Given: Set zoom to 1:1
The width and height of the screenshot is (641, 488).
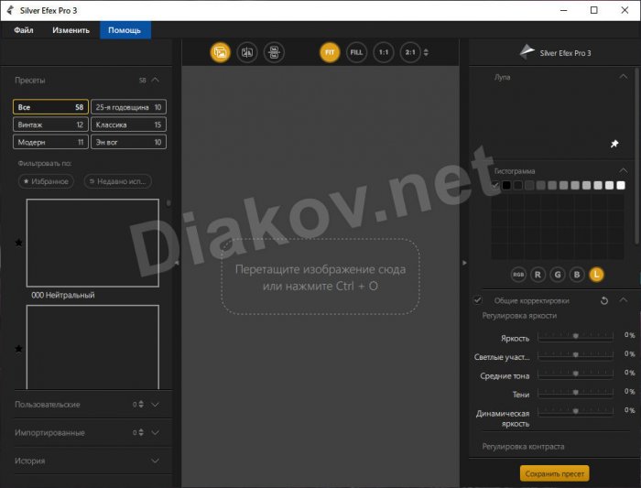Looking at the screenshot, I should (384, 52).
